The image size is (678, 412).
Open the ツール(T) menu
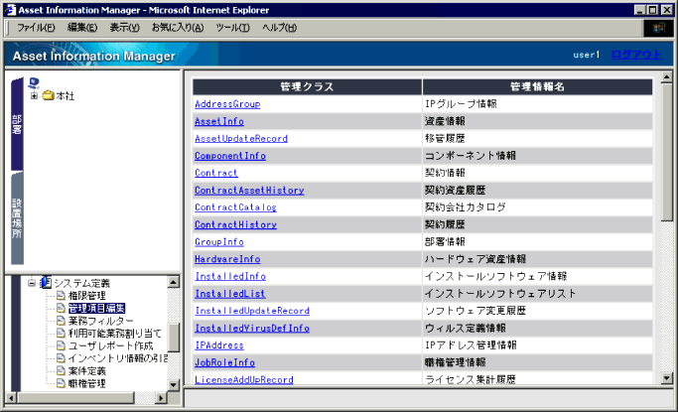pos(232,28)
